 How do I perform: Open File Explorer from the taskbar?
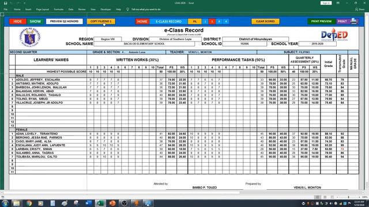[x=17, y=203]
